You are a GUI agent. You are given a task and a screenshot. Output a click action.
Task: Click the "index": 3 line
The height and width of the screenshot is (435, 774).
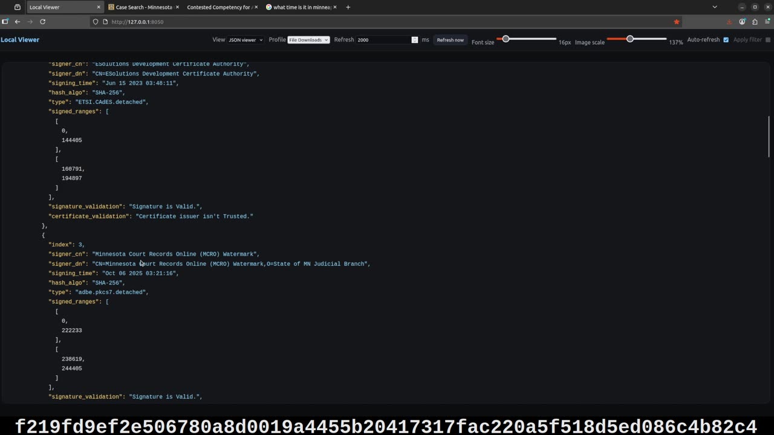point(67,245)
